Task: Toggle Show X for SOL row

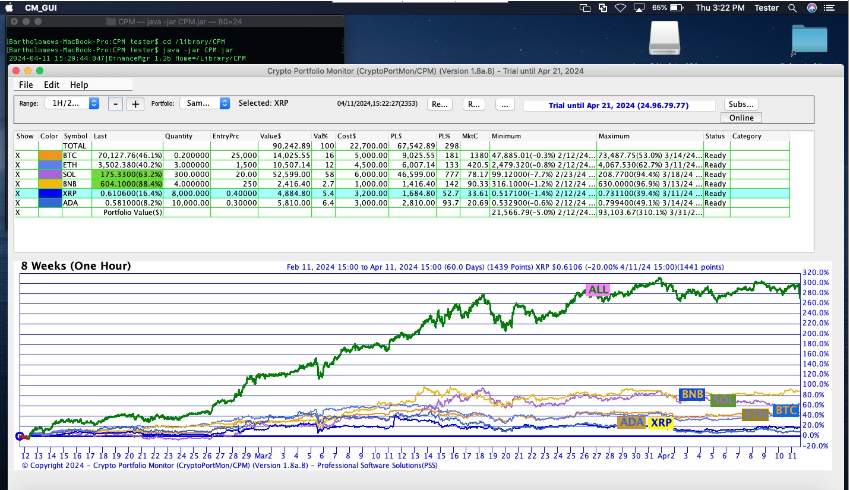Action: click(x=26, y=174)
